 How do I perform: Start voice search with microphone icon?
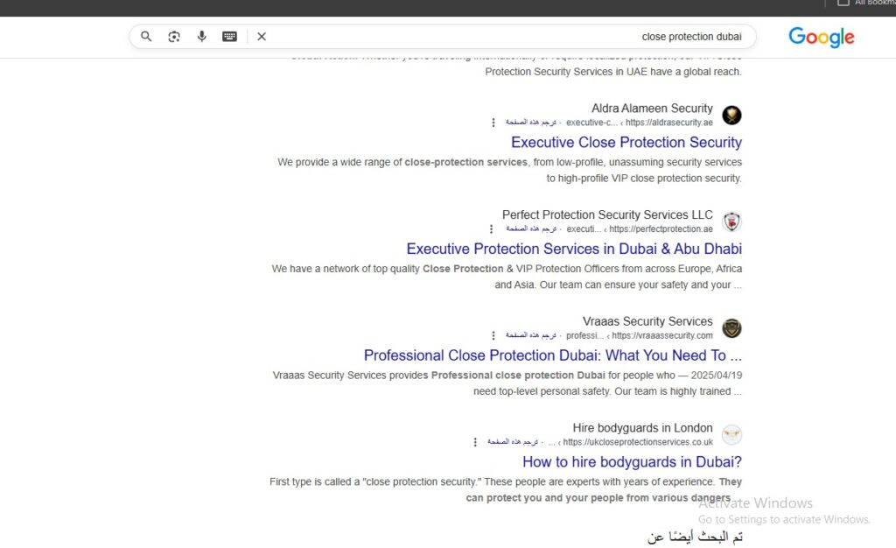202,37
